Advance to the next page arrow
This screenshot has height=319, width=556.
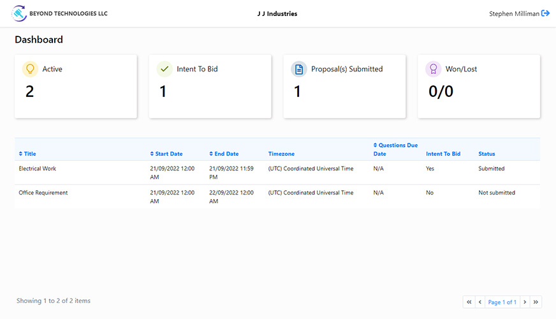[525, 302]
